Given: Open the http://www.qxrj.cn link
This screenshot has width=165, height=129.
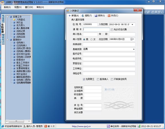Looking at the screenshot, I should coord(81,126).
